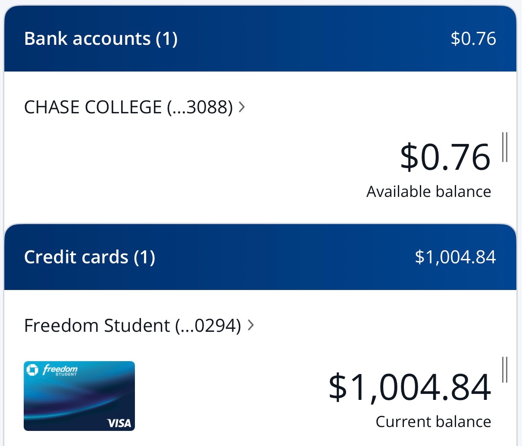Screen dimensions: 522x446
Task: Click the chevron beside CHASE COLLEGE (...3088)
Action: point(242,107)
